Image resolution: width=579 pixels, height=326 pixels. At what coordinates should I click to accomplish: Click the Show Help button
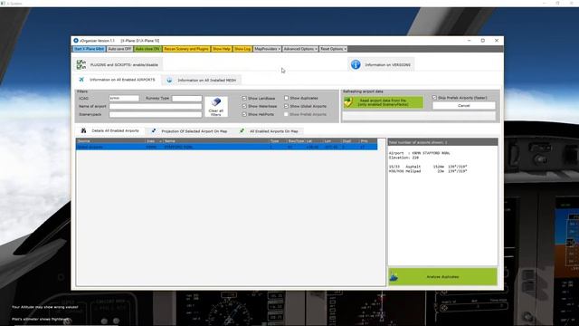pyautogui.click(x=221, y=49)
